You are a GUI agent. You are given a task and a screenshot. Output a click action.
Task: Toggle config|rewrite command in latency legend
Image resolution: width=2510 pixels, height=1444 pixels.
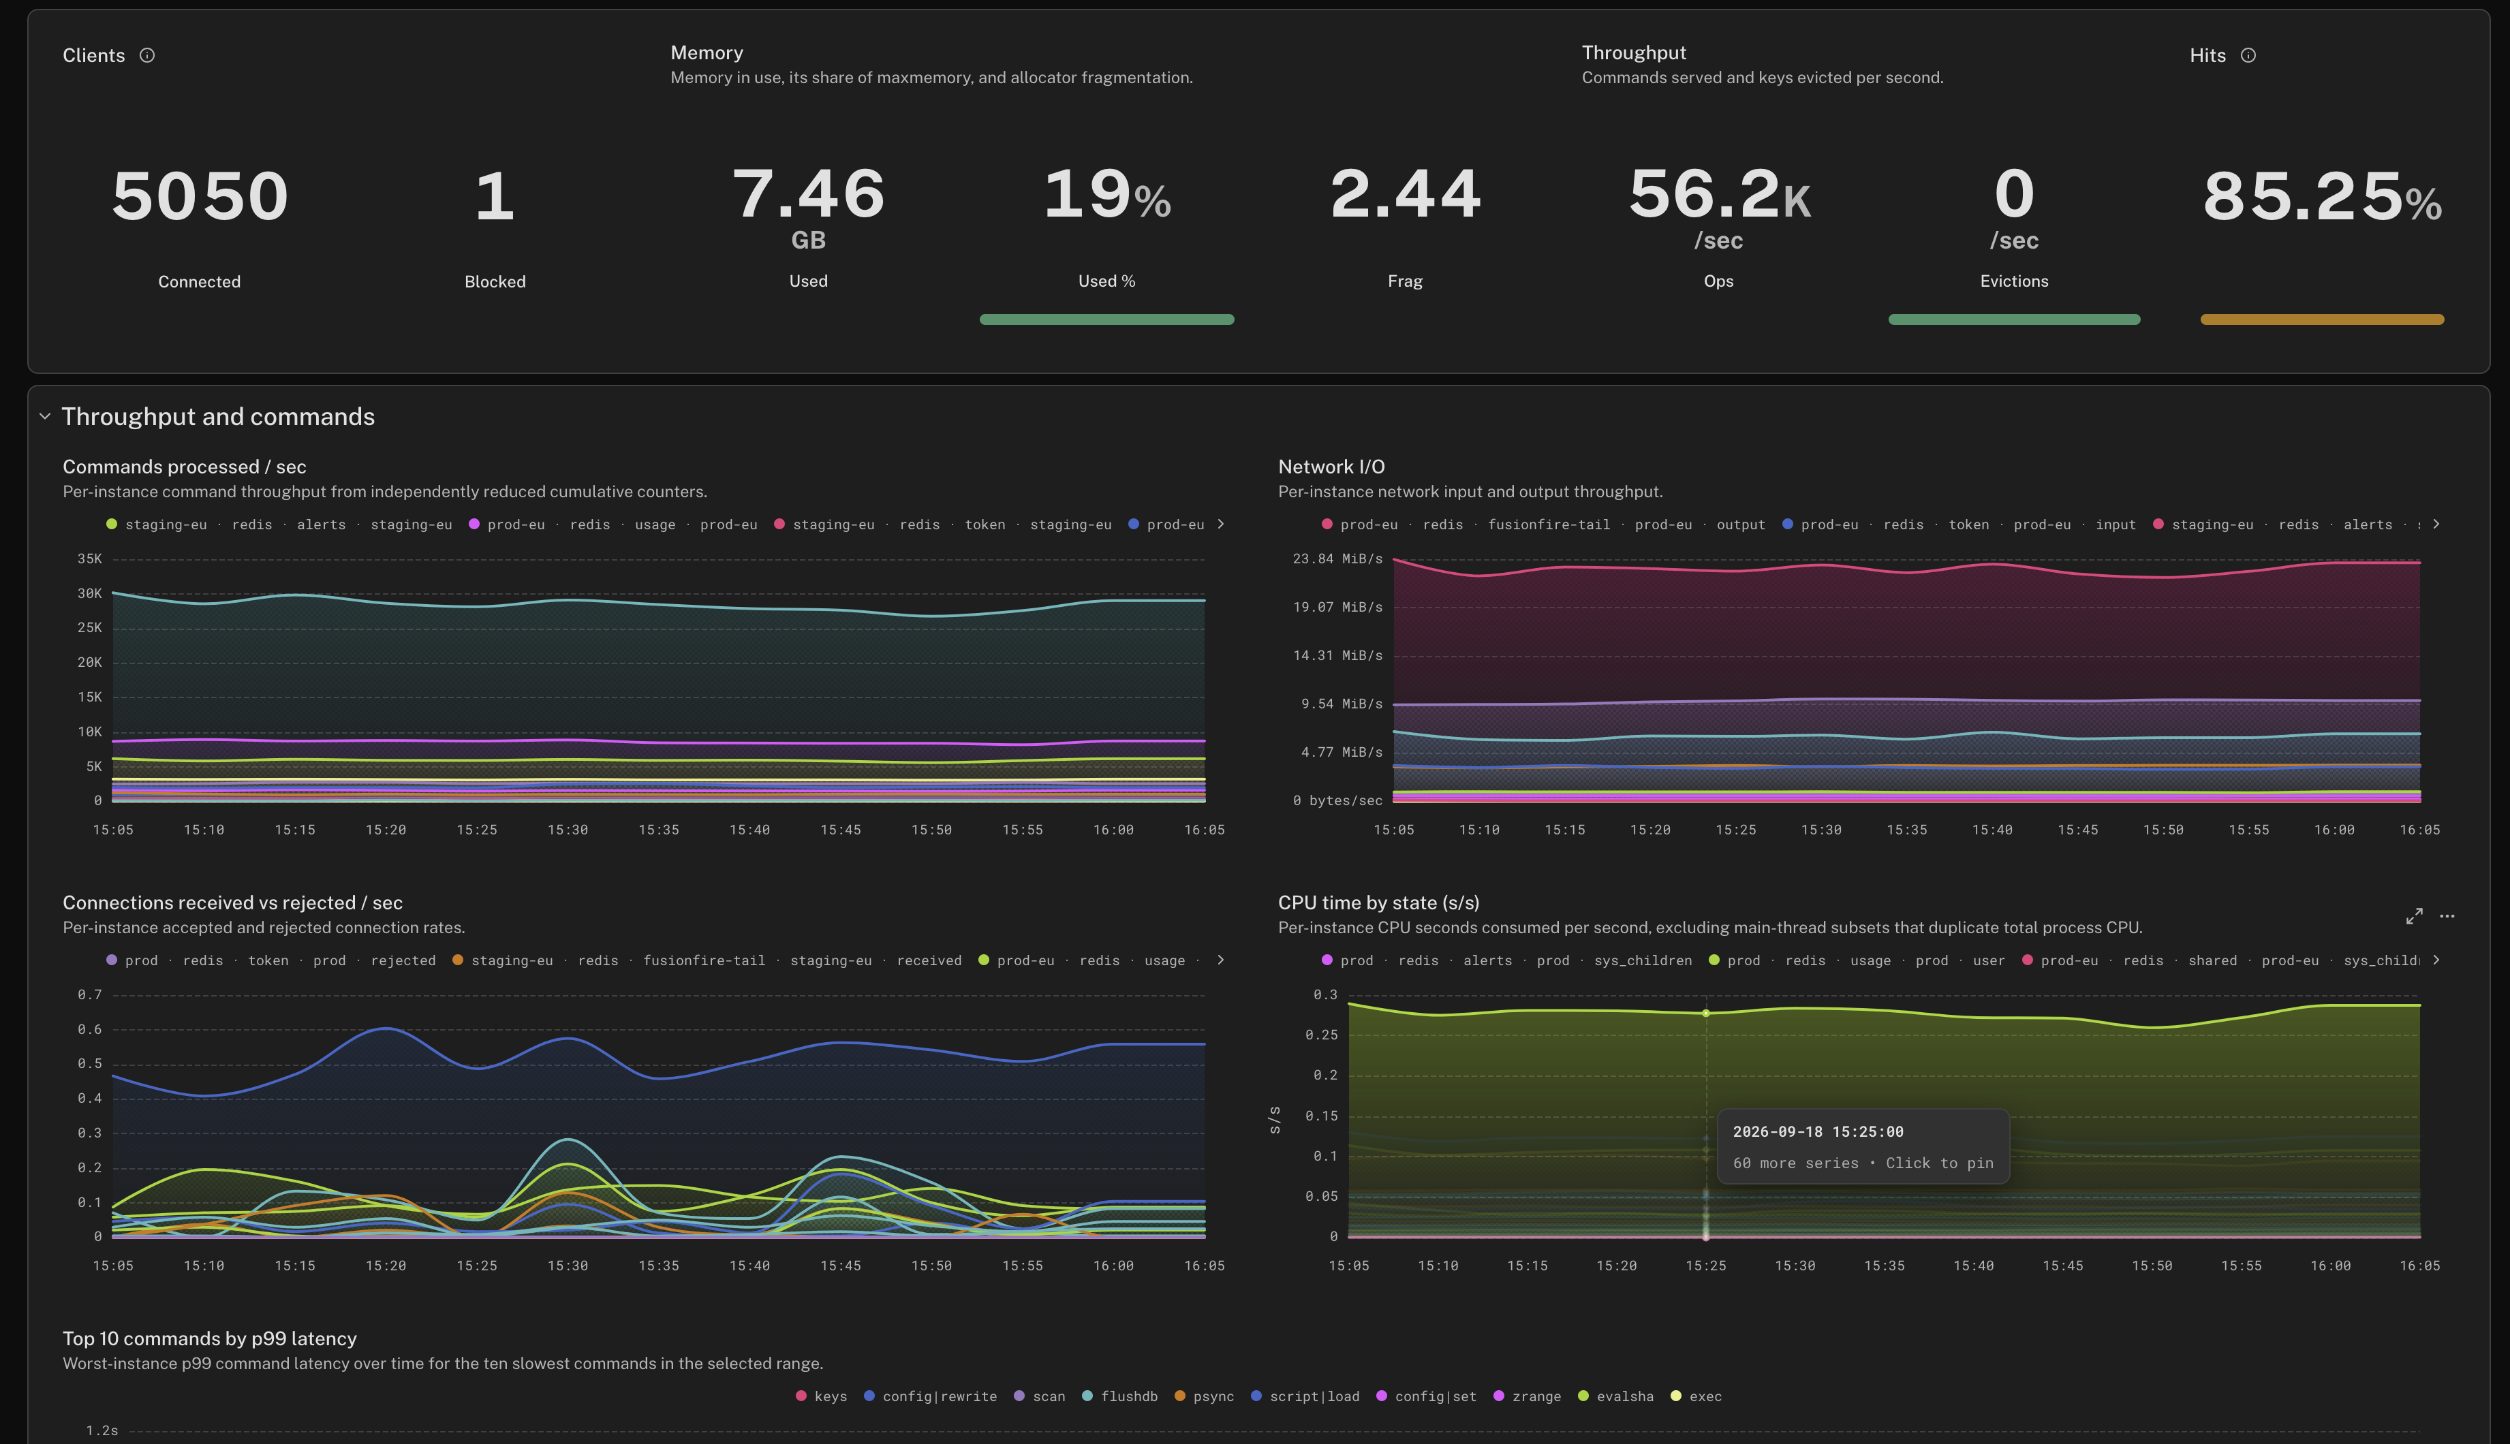coord(930,1396)
